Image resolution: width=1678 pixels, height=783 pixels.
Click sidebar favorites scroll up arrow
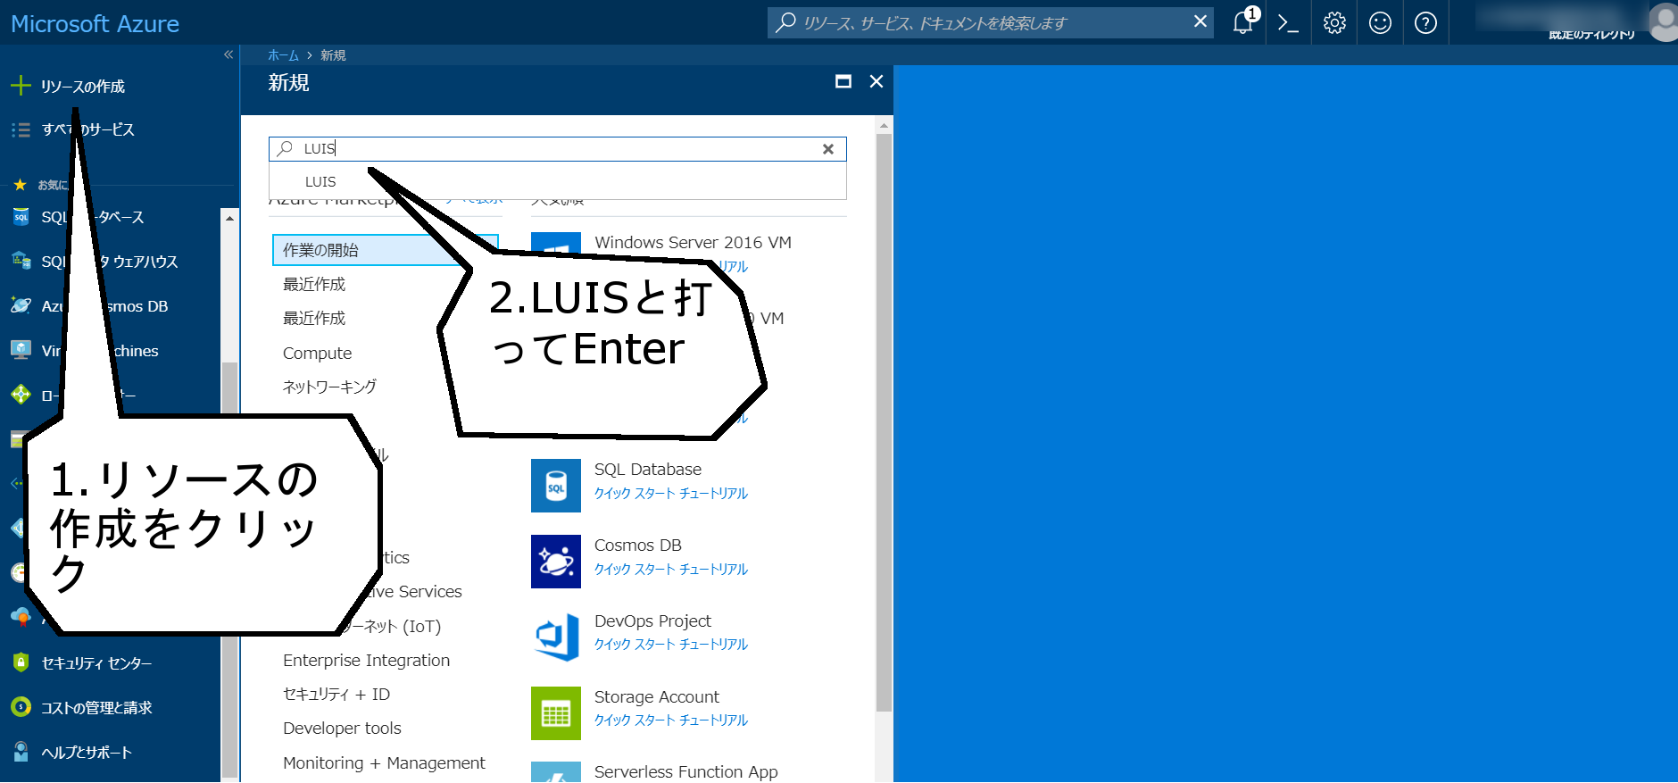click(229, 217)
